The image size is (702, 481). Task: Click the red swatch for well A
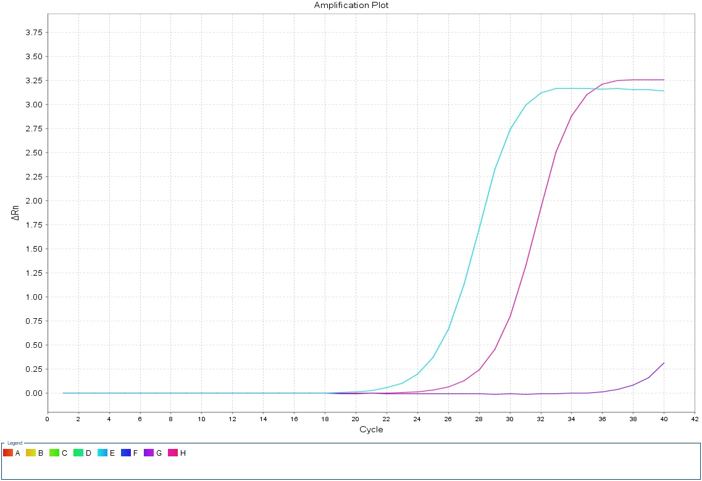coord(7,453)
